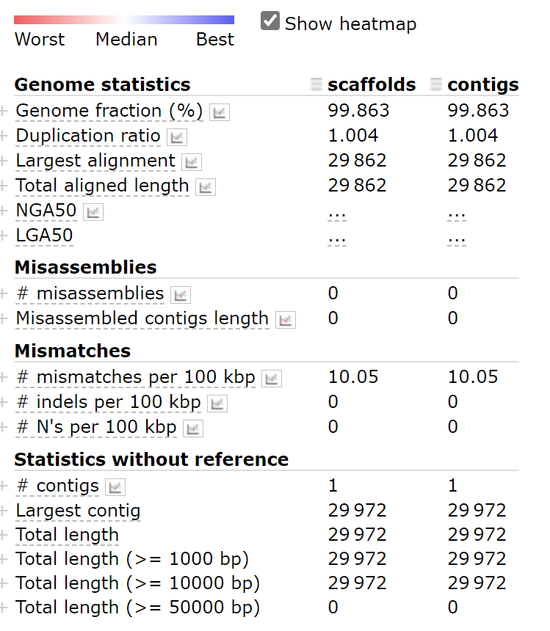Click the Largest contig metric label

78,511
